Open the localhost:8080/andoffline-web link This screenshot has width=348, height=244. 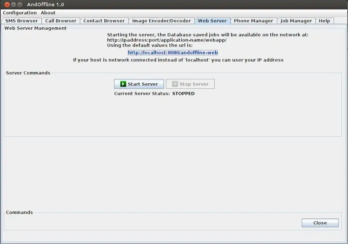tap(173, 52)
